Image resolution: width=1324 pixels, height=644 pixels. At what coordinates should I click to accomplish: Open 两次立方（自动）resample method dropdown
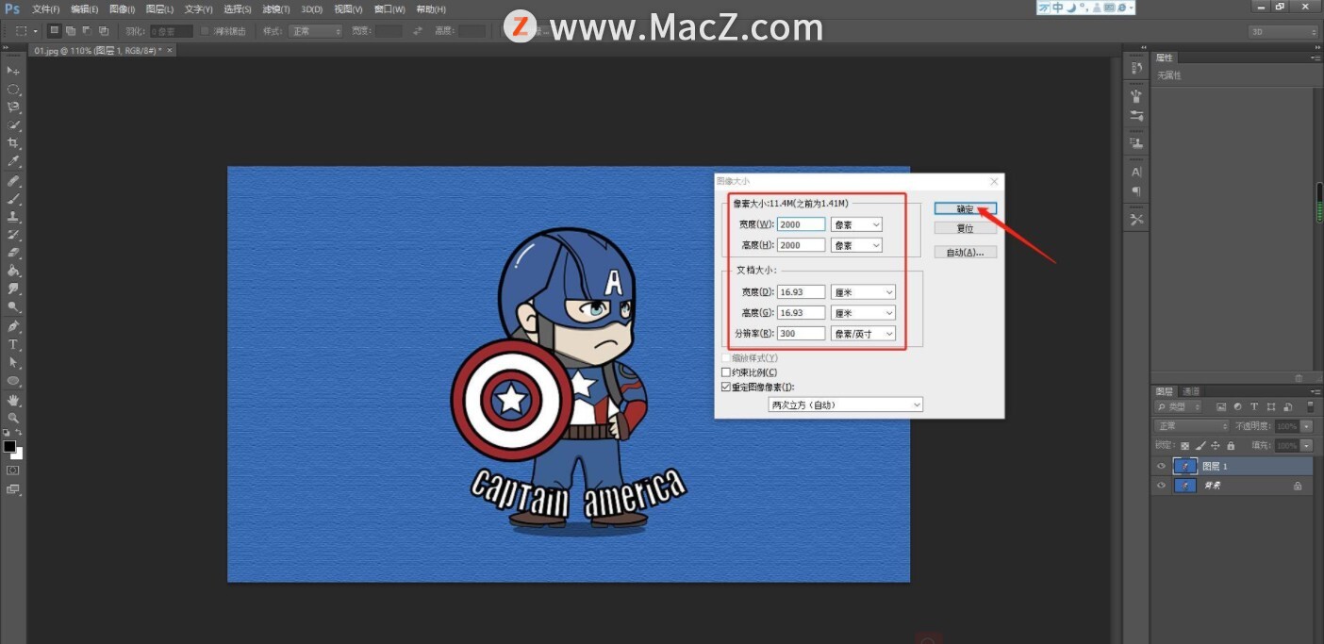click(846, 405)
